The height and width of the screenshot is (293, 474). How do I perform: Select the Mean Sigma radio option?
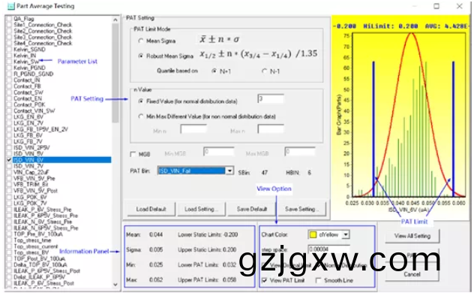[140, 41]
